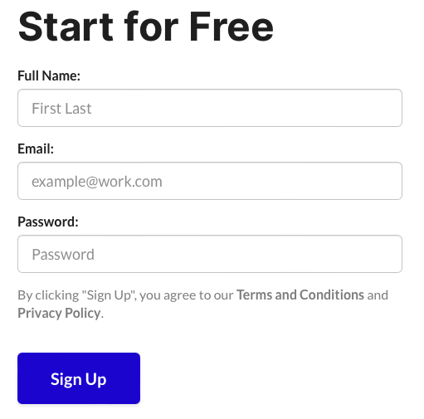This screenshot has width=424, height=419.
Task: Place cursor in the work email box
Action: [210, 181]
